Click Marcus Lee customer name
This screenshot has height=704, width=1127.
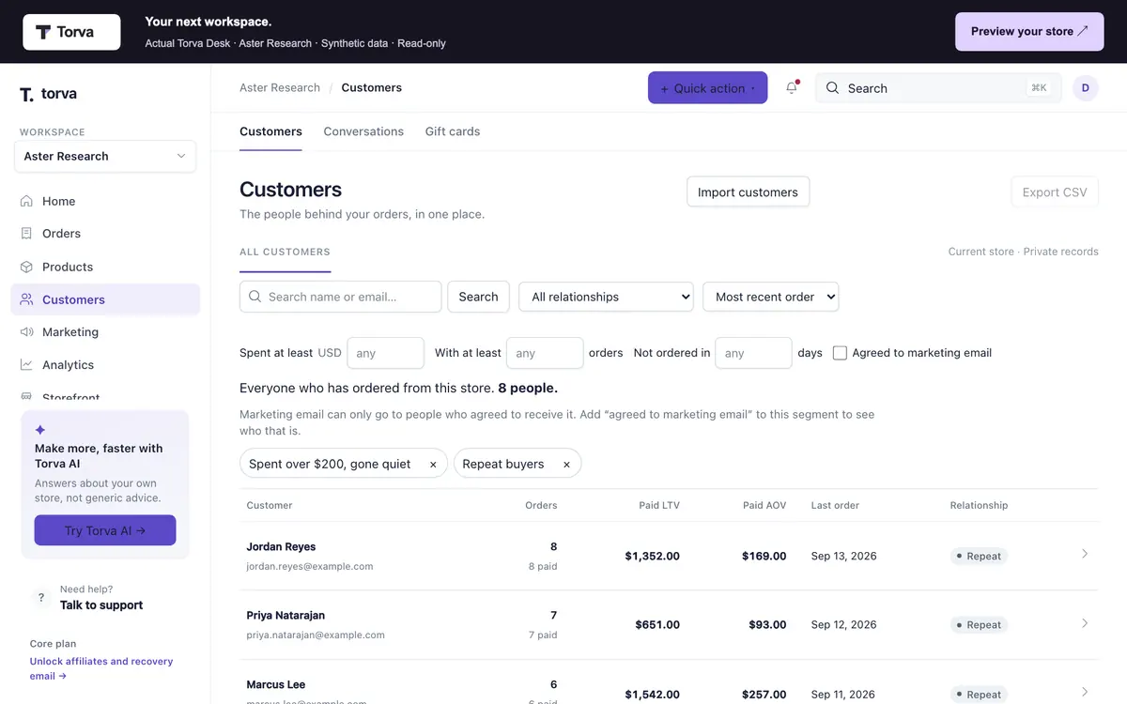point(276,684)
